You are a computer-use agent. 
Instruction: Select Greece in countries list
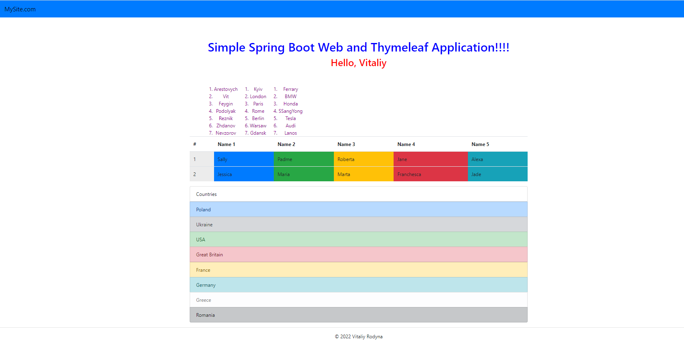pos(359,300)
